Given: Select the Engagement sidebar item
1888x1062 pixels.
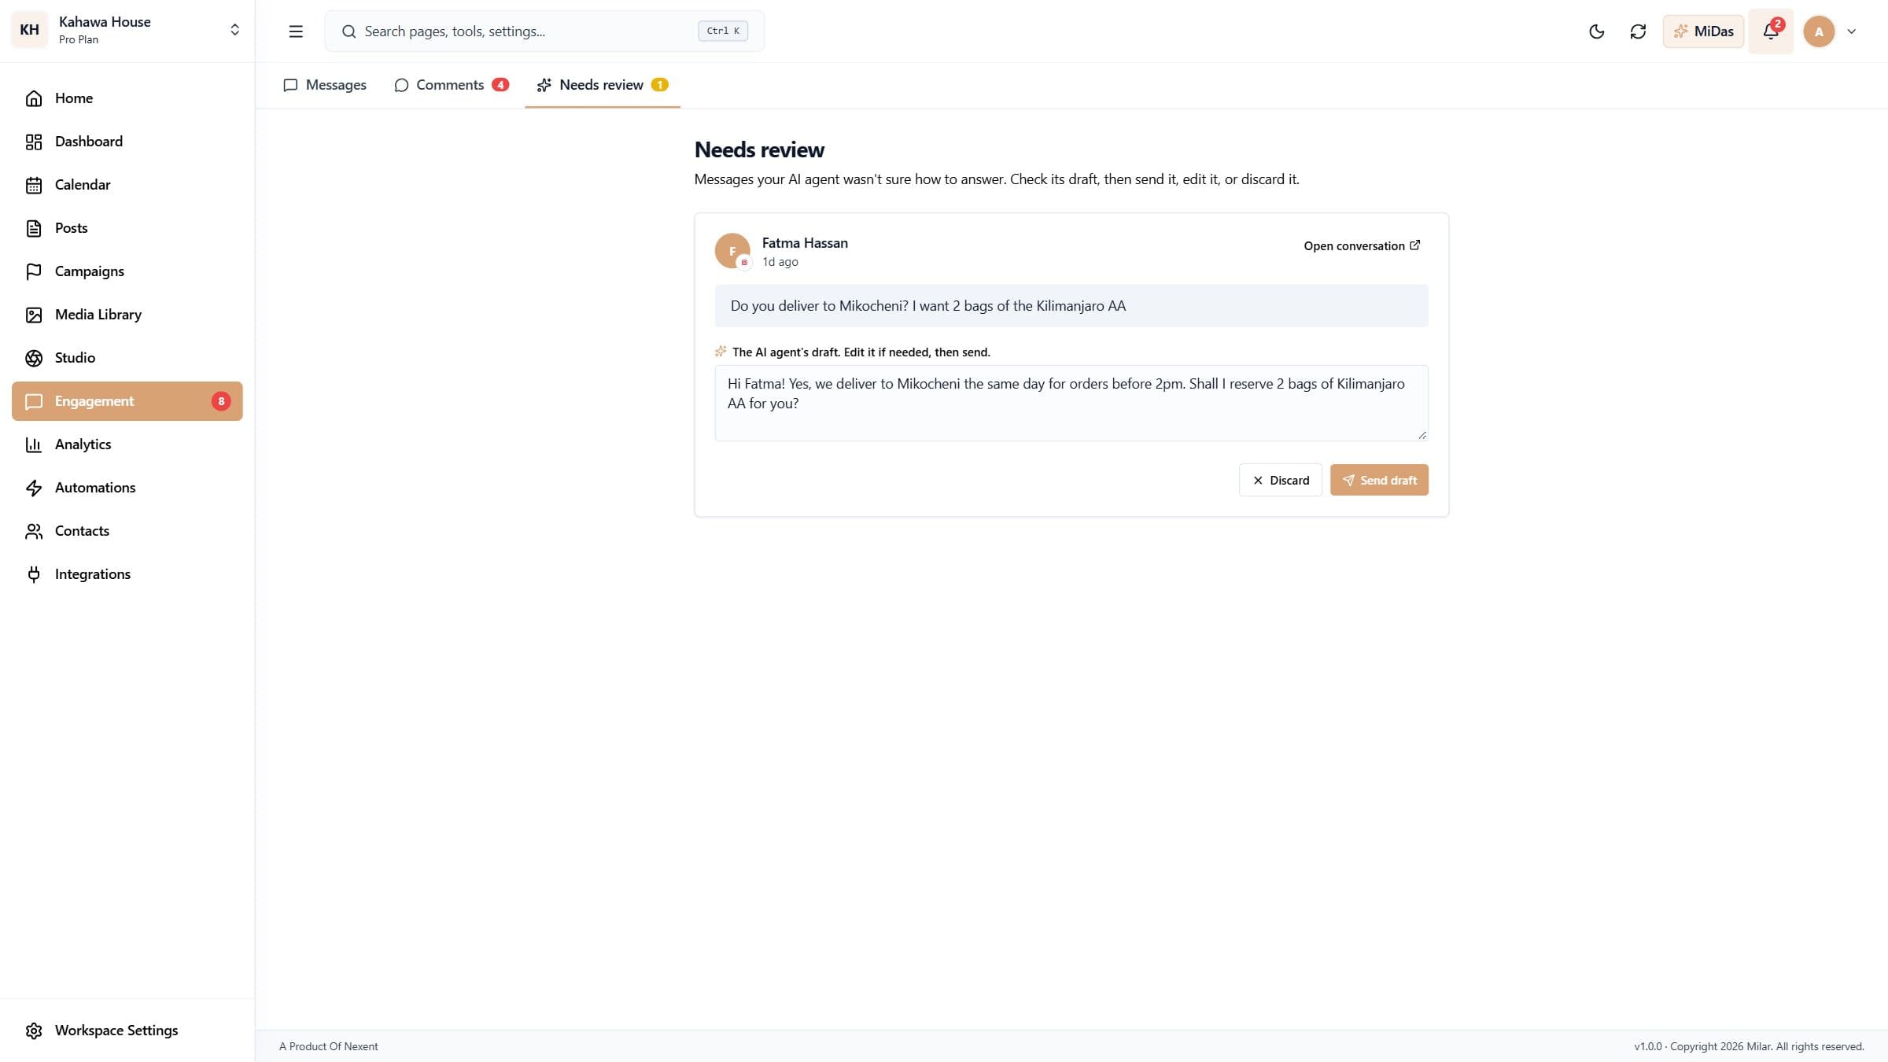Looking at the screenshot, I should tap(127, 401).
